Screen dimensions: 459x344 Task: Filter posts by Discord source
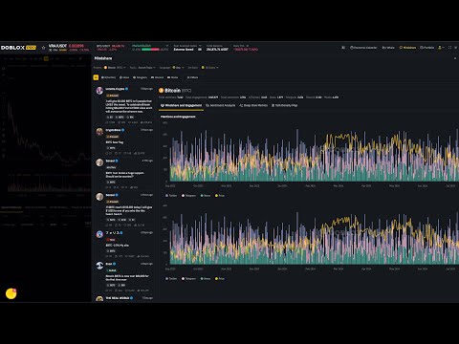pos(157,77)
